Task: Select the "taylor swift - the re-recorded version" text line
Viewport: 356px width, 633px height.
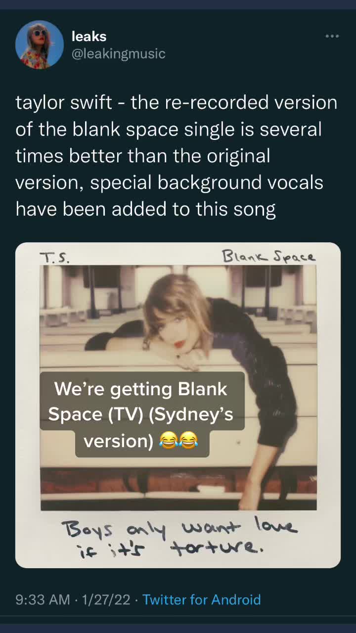Action: (177, 103)
